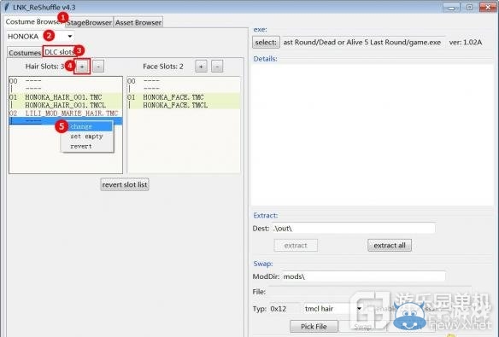Add a face slot with the plus button

[201, 67]
